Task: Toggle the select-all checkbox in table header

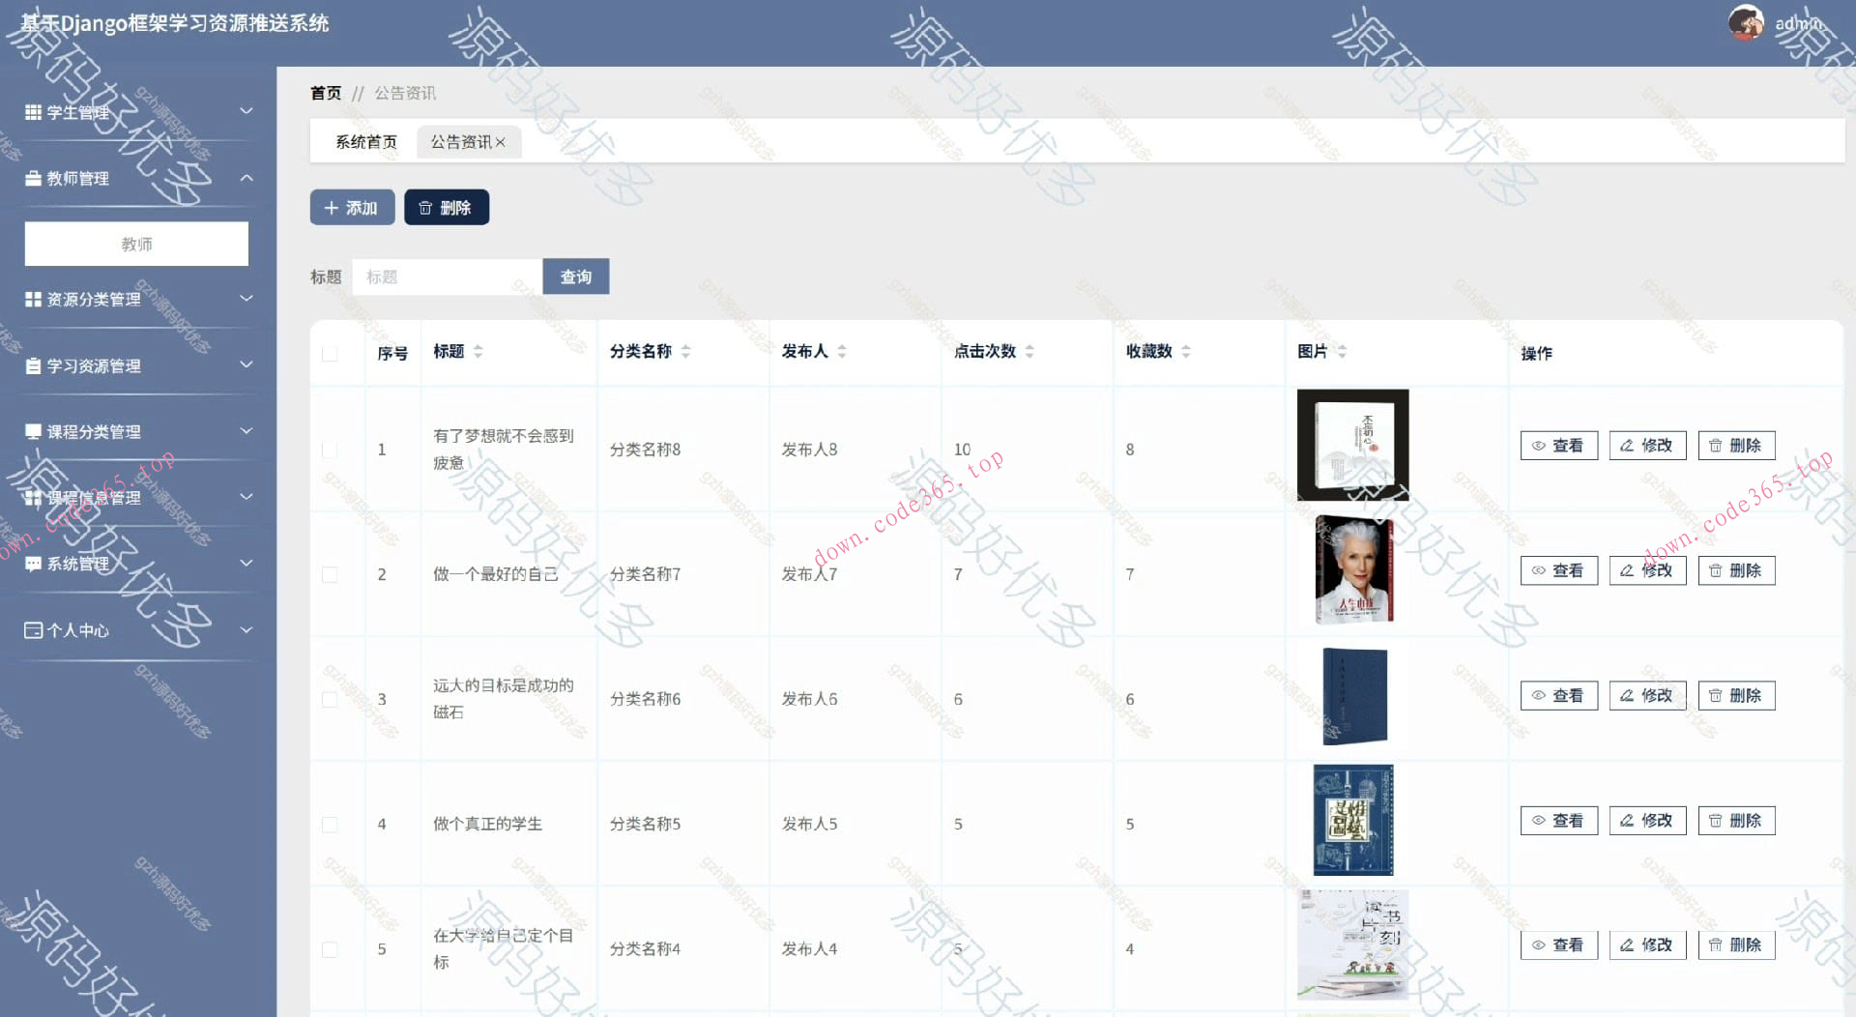Action: tap(330, 354)
